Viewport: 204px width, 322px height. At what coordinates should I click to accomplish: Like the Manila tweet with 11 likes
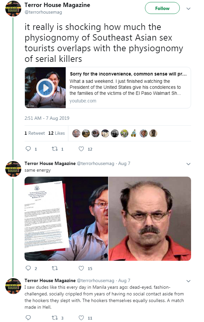click(81, 317)
